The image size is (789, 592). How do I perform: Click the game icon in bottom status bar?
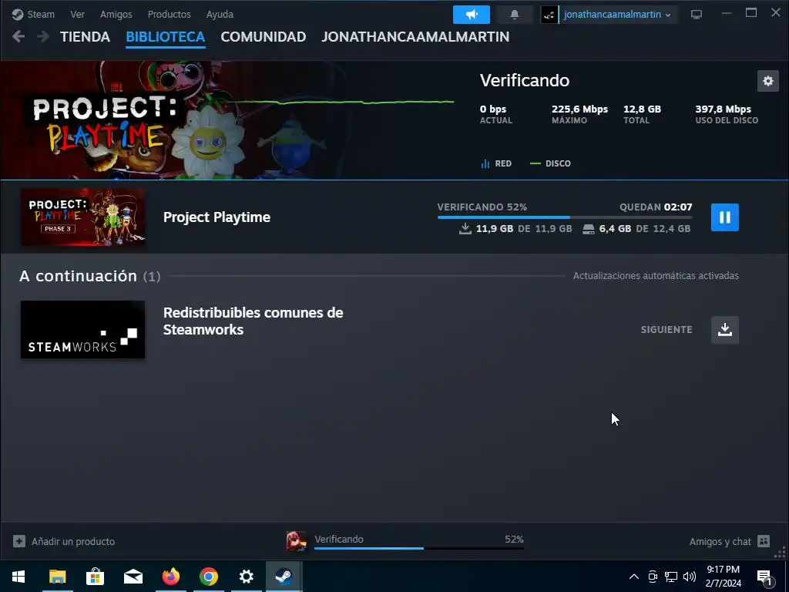[297, 540]
